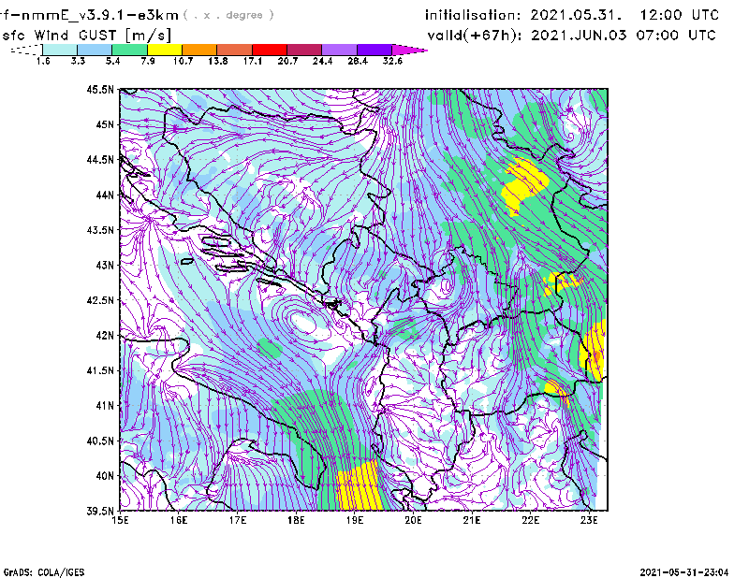Click the 17E longitude label
The height and width of the screenshot is (578, 749).
[238, 520]
